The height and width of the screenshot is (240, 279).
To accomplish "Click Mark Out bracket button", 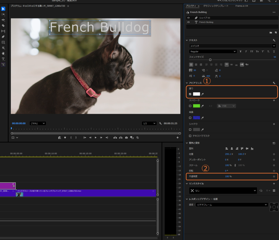I will [76, 138].
